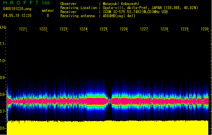Select the 1225 time marker
Image resolution: width=212 pixels, height=135 pixels.
(104, 29)
